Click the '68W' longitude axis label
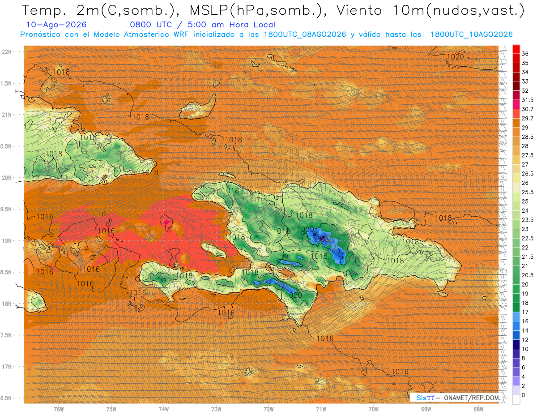The width and height of the screenshot is (537, 415). pyautogui.click(x=478, y=409)
